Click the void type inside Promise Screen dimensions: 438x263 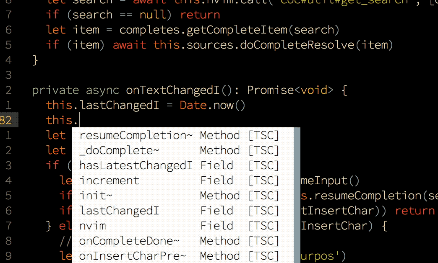pyautogui.click(x=314, y=90)
